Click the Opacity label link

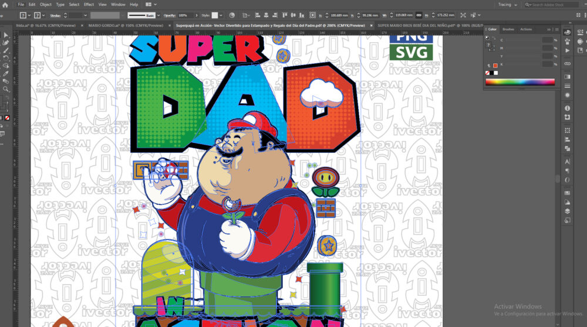pyautogui.click(x=170, y=15)
